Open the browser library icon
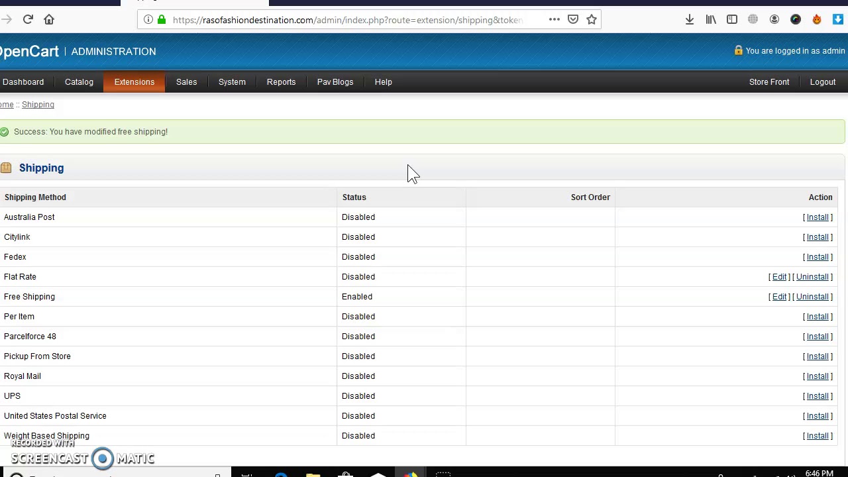The height and width of the screenshot is (477, 848). click(x=711, y=20)
